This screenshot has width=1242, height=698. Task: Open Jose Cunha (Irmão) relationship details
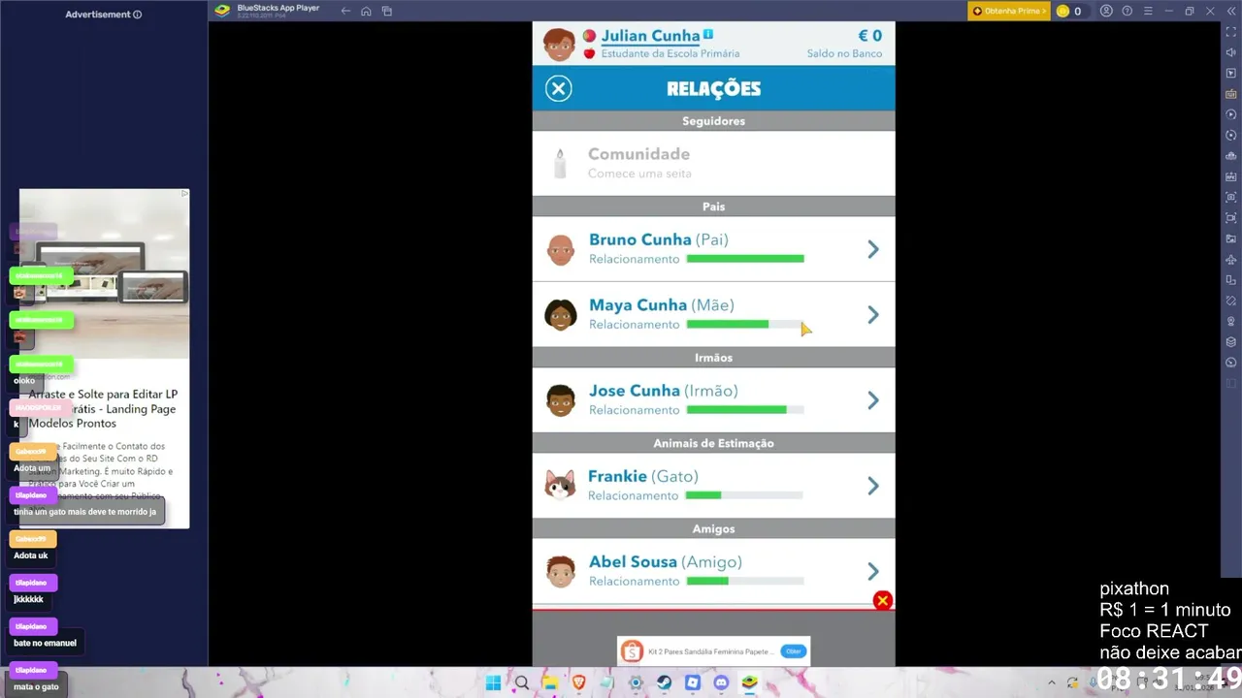pyautogui.click(x=713, y=400)
